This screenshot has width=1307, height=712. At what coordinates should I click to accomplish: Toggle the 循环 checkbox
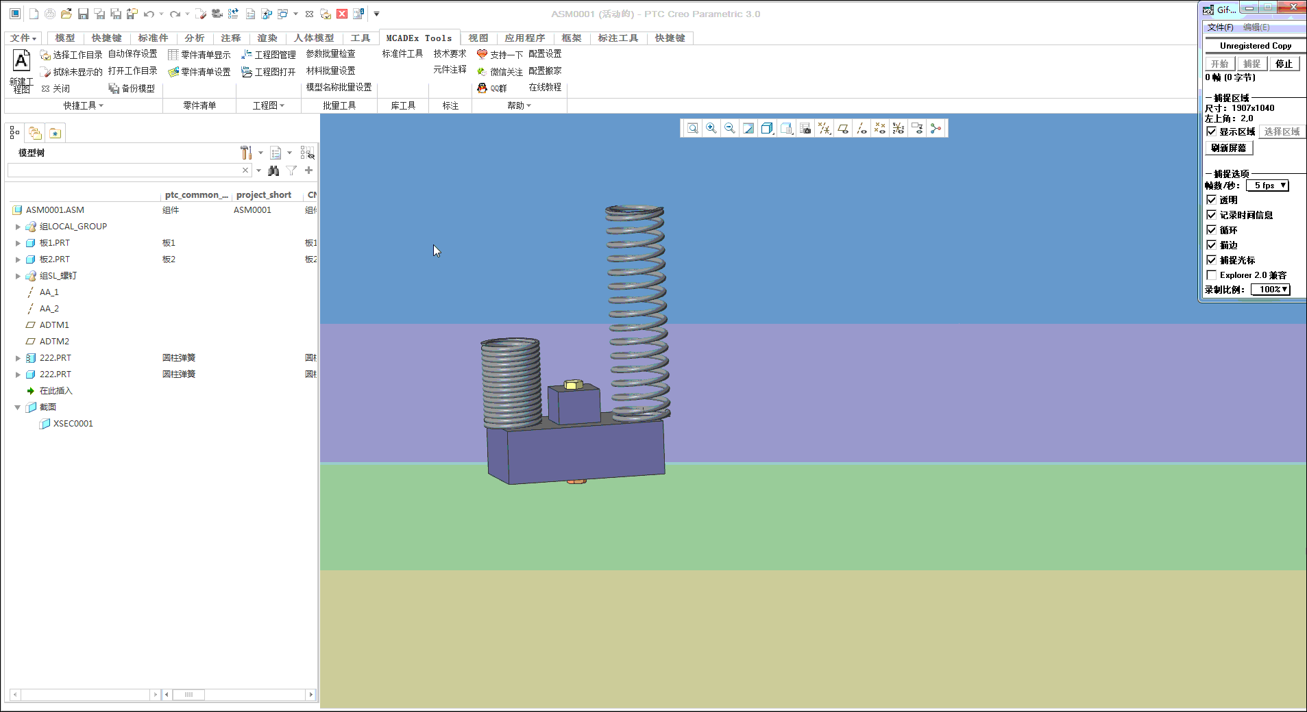coord(1211,230)
